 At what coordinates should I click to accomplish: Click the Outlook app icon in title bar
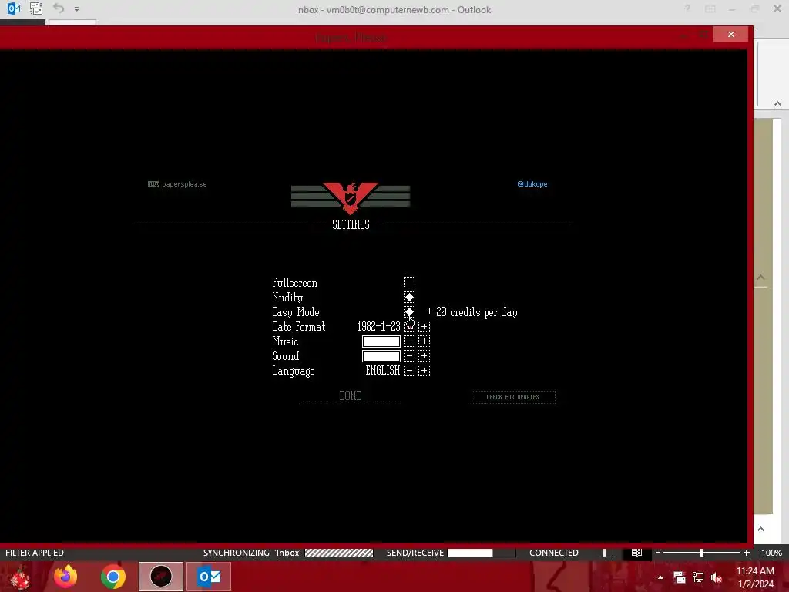(14, 8)
